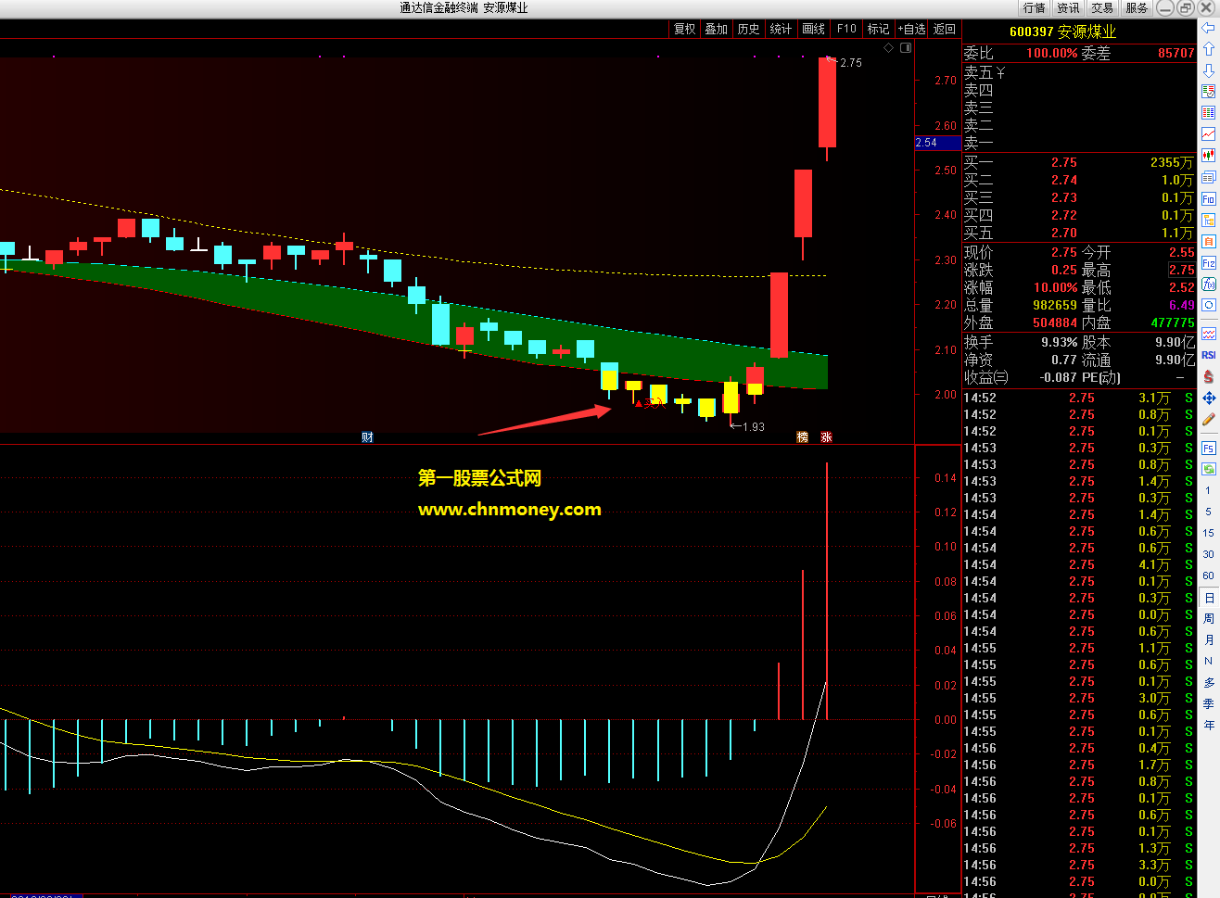Toggle the side panel icon above chart

click(906, 47)
